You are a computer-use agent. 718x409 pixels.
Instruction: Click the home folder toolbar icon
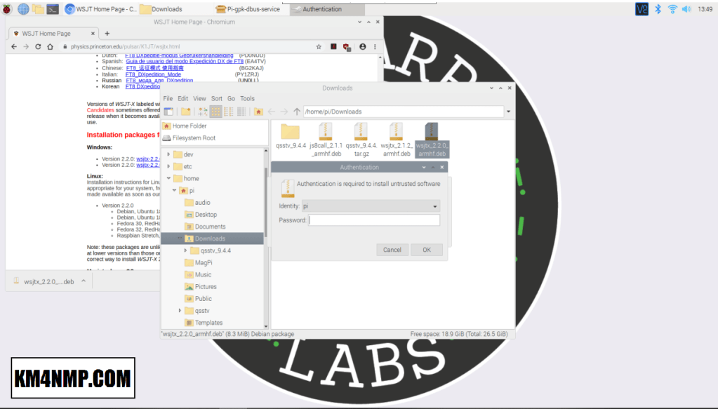click(258, 112)
